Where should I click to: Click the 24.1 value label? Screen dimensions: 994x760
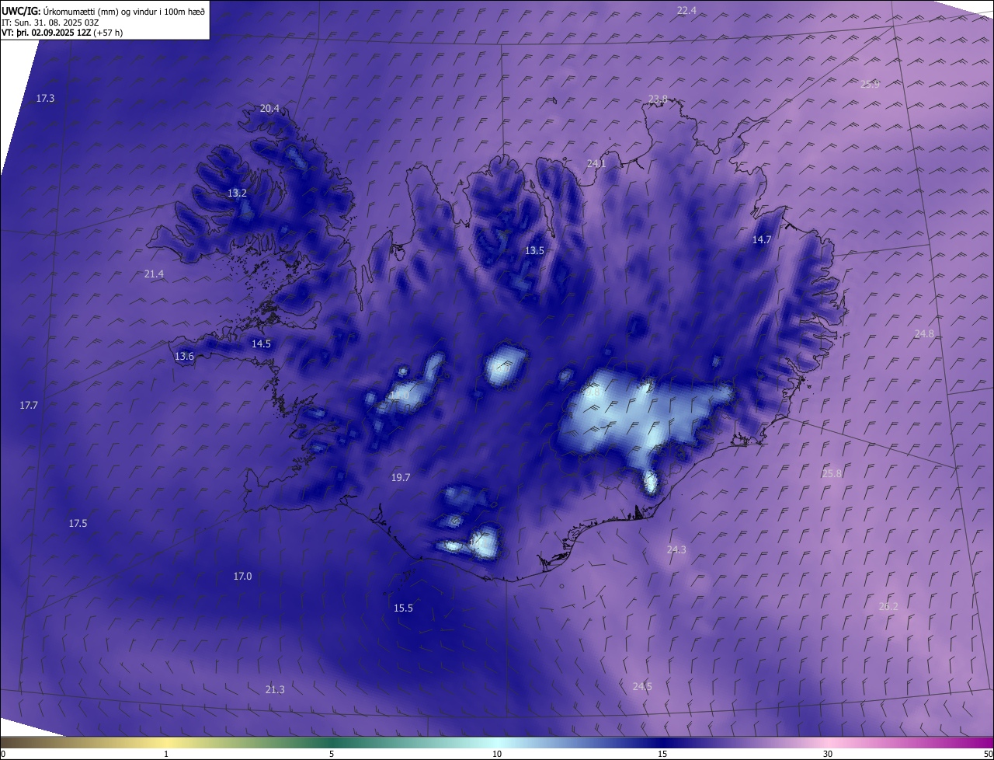tap(596, 163)
